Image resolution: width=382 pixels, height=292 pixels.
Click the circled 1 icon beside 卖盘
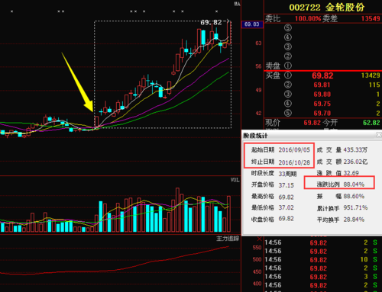tap(288, 66)
